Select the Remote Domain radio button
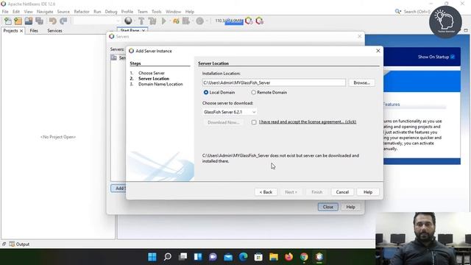This screenshot has width=471, height=265. (253, 93)
